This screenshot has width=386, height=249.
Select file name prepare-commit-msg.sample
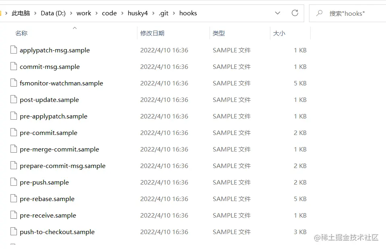tap(62, 166)
